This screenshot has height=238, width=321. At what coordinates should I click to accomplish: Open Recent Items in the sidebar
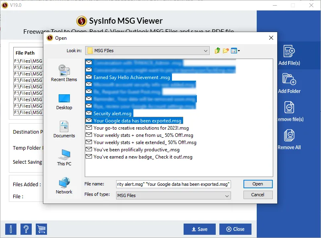click(x=64, y=73)
